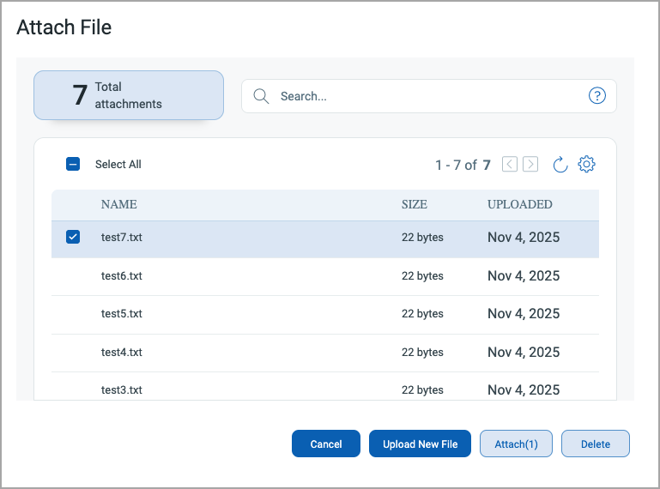Open table settings gear icon
660x489 pixels.
click(586, 164)
